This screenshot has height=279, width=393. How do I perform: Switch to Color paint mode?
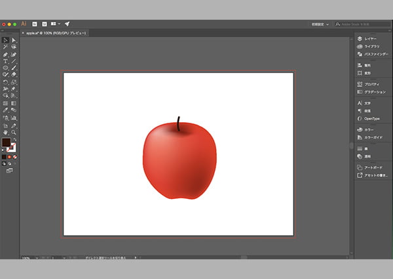[3, 157]
